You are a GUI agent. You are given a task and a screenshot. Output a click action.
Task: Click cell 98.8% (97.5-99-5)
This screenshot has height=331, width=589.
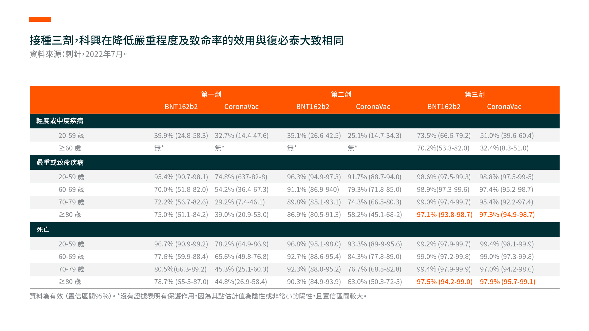506,177
